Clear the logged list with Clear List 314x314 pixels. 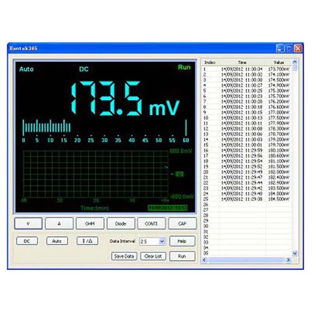point(153,256)
